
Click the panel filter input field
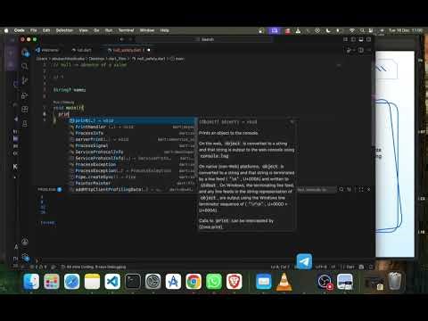pos(317,189)
